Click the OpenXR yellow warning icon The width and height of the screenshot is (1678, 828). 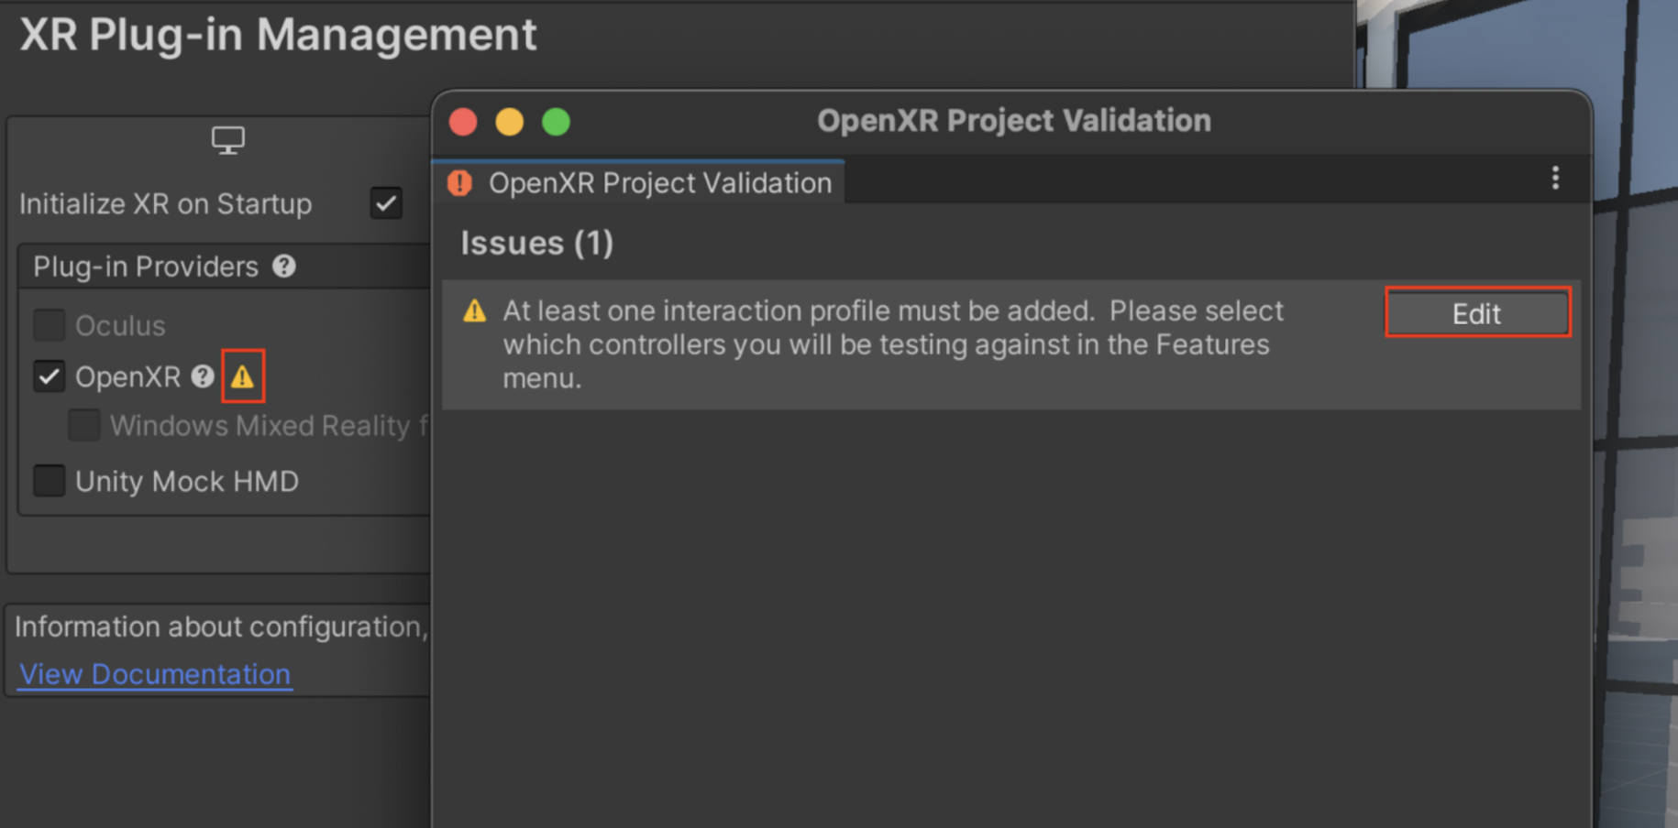(243, 376)
